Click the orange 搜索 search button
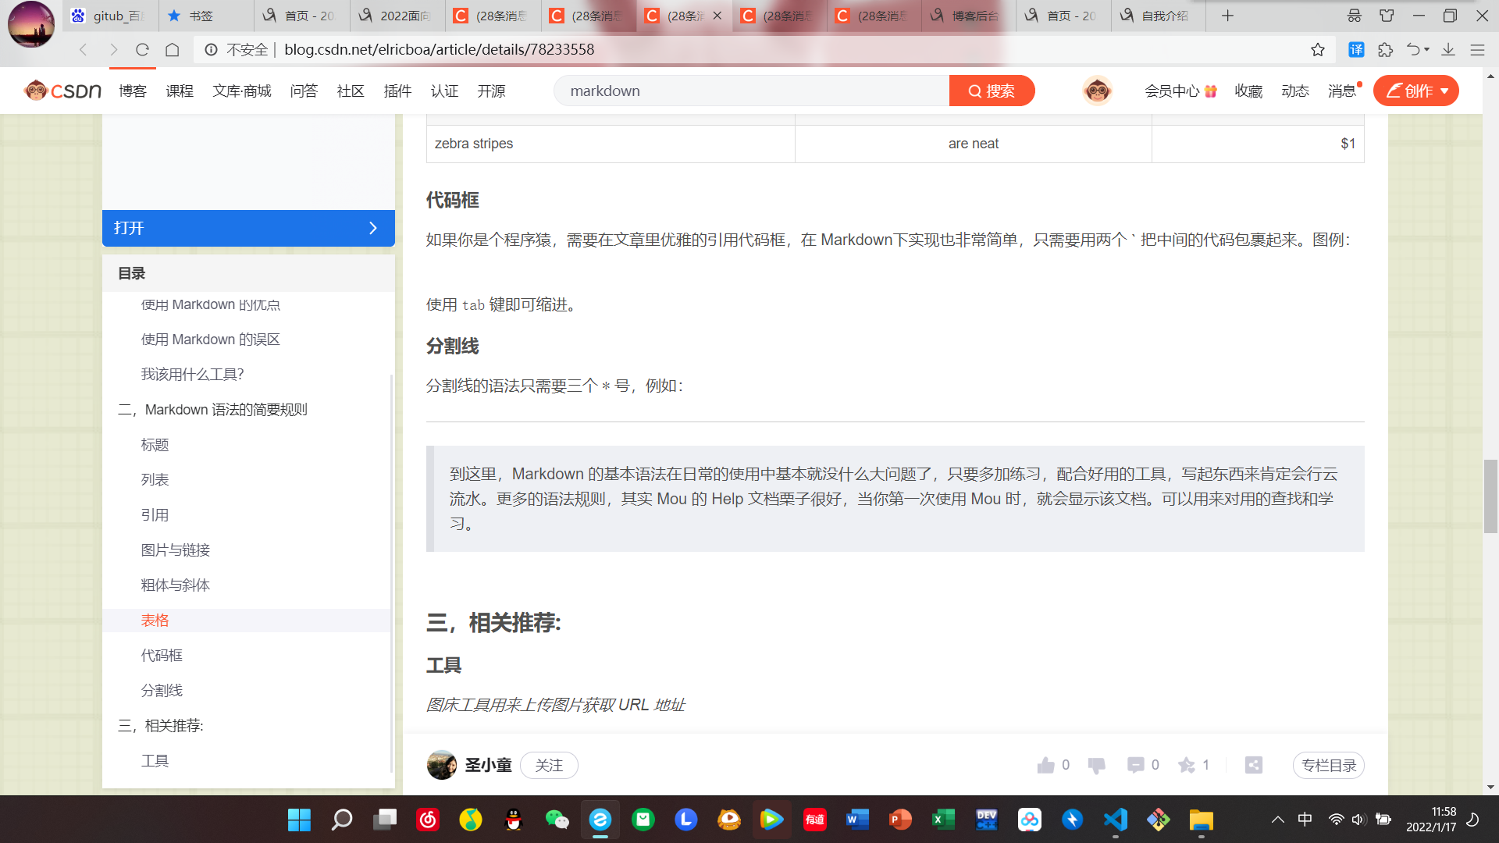Screen dimensions: 1499x843 tap(992, 91)
